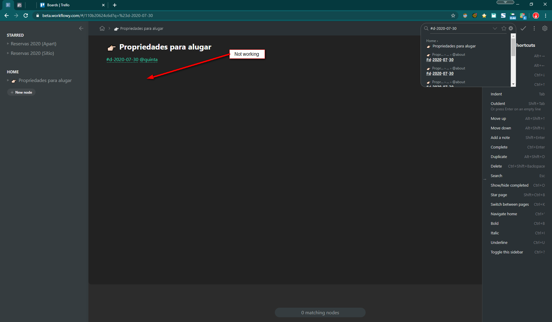Open the glasses-face avatar extension
The image size is (552, 322).
465,16
